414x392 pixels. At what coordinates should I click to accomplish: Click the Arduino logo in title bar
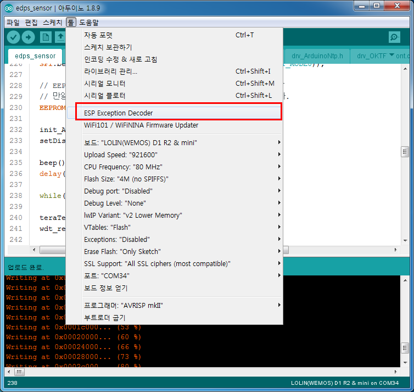click(9, 8)
